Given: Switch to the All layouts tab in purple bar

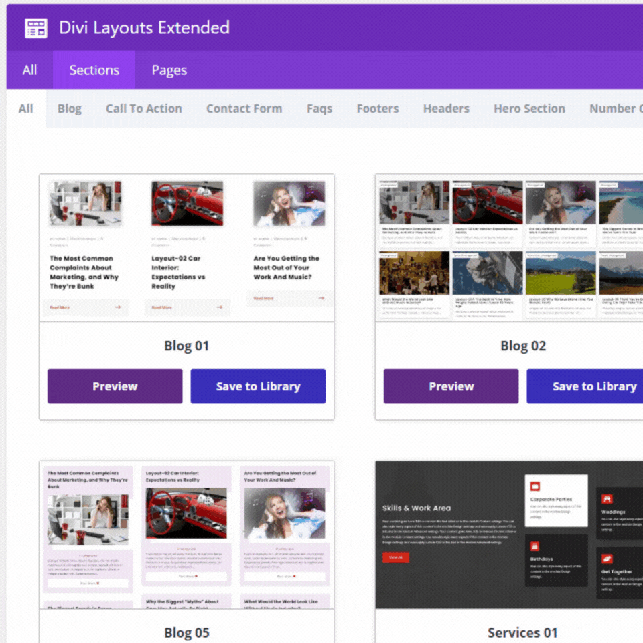Looking at the screenshot, I should (x=29, y=70).
